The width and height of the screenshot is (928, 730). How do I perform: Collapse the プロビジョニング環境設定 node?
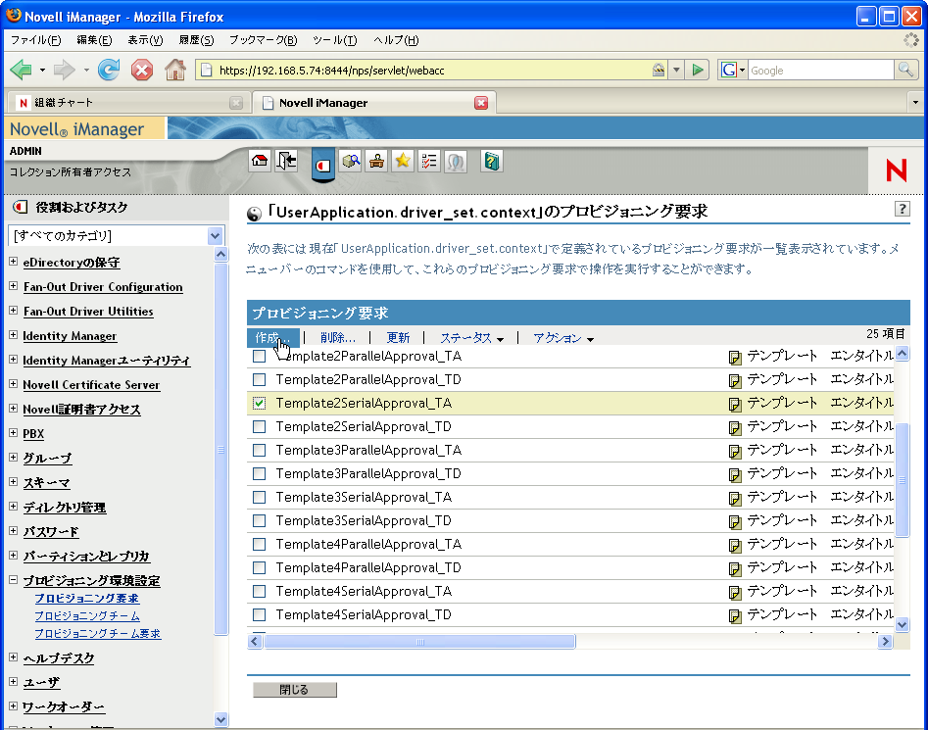tap(13, 580)
